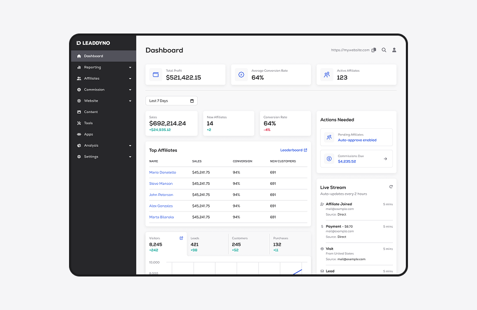477x310 pixels.
Task: Copy the website URL using the copy icon
Action: click(374, 49)
